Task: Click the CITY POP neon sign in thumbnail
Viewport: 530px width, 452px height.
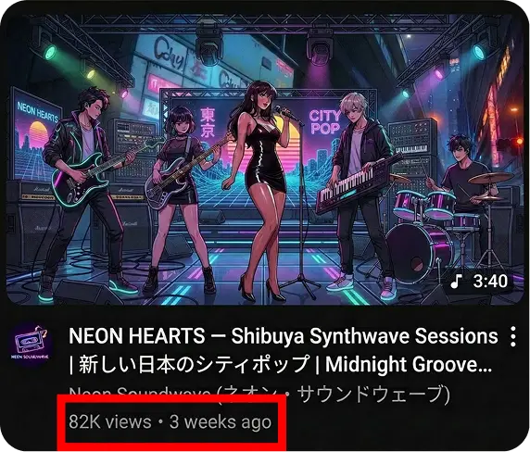Action: [325, 122]
